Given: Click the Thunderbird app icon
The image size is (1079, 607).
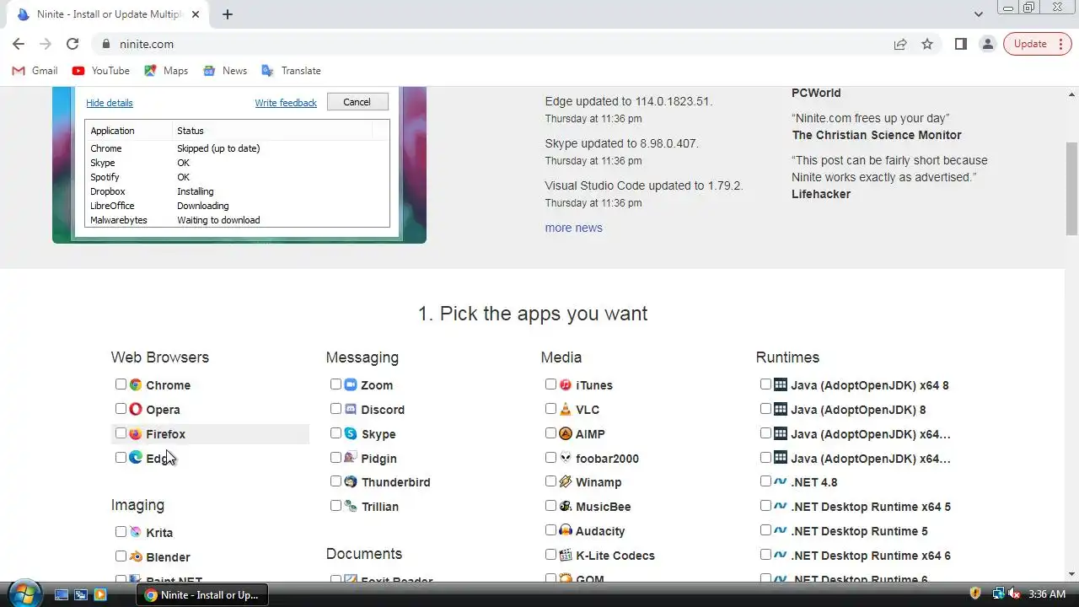Looking at the screenshot, I should coord(351,481).
